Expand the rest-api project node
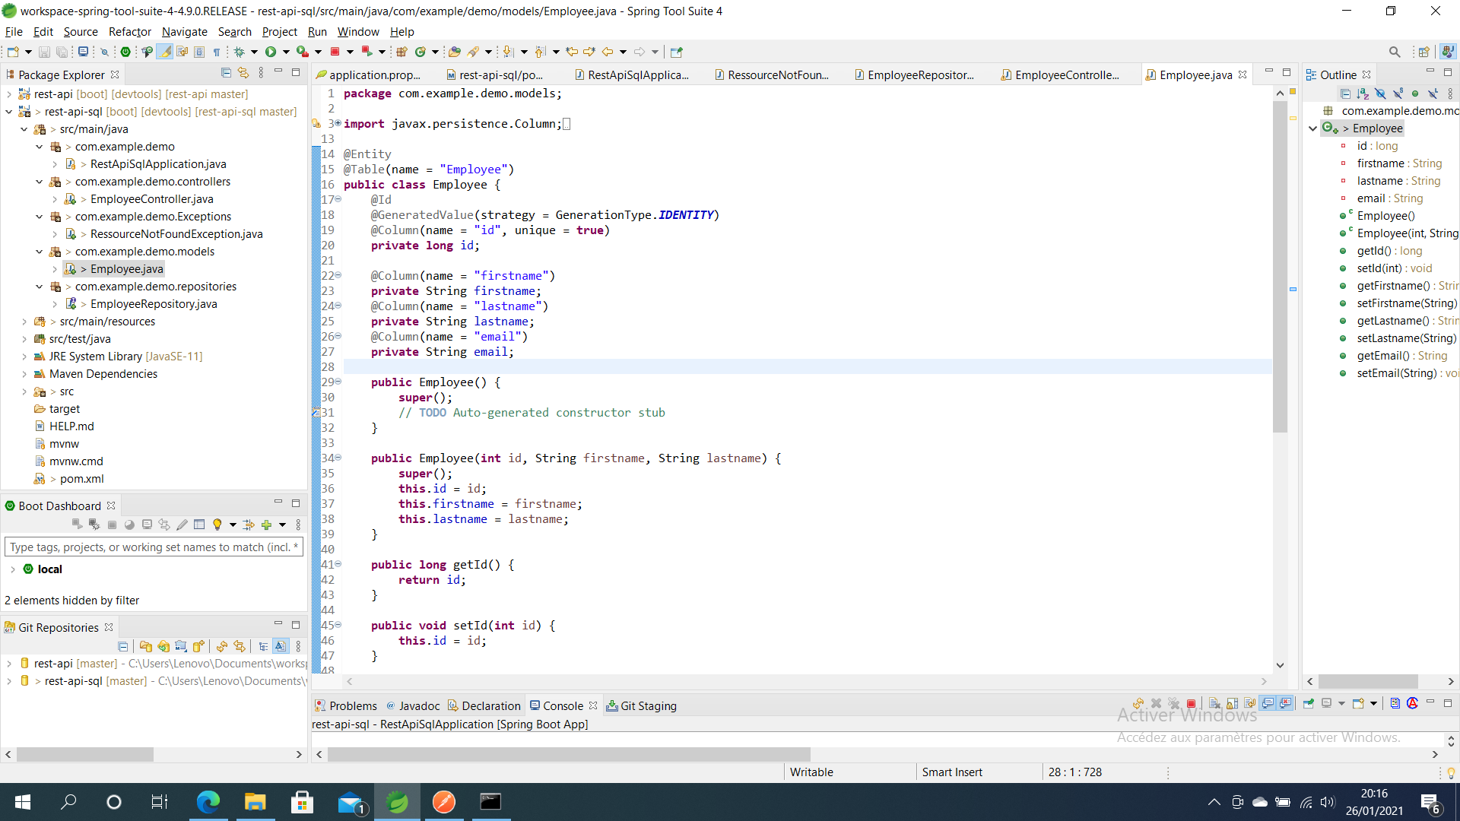1460x821 pixels. [9, 94]
